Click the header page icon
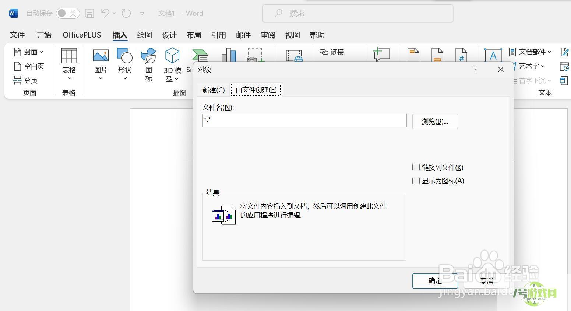This screenshot has height=311, width=571. pos(413,55)
